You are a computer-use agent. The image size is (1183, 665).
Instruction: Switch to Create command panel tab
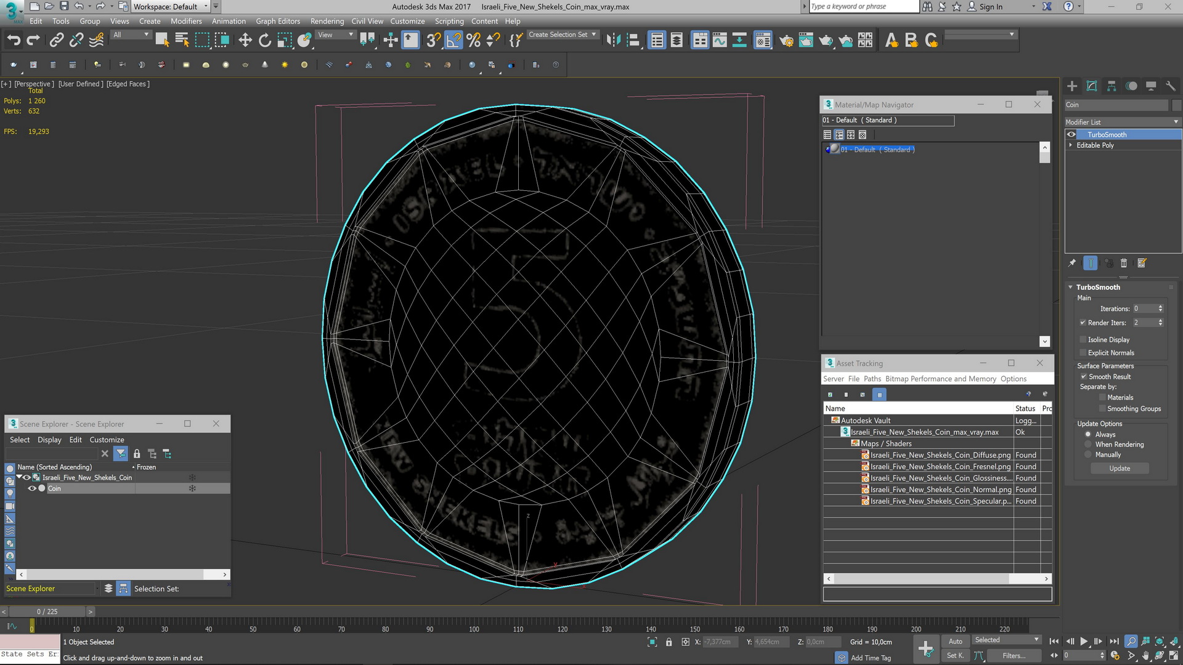tap(1072, 86)
